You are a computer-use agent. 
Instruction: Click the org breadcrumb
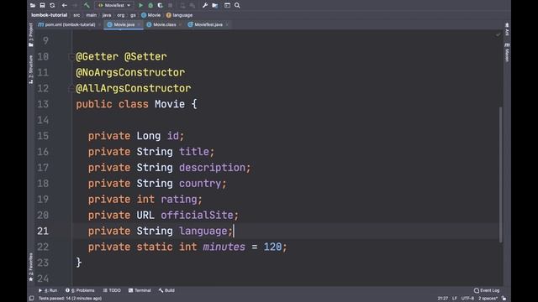[121, 15]
